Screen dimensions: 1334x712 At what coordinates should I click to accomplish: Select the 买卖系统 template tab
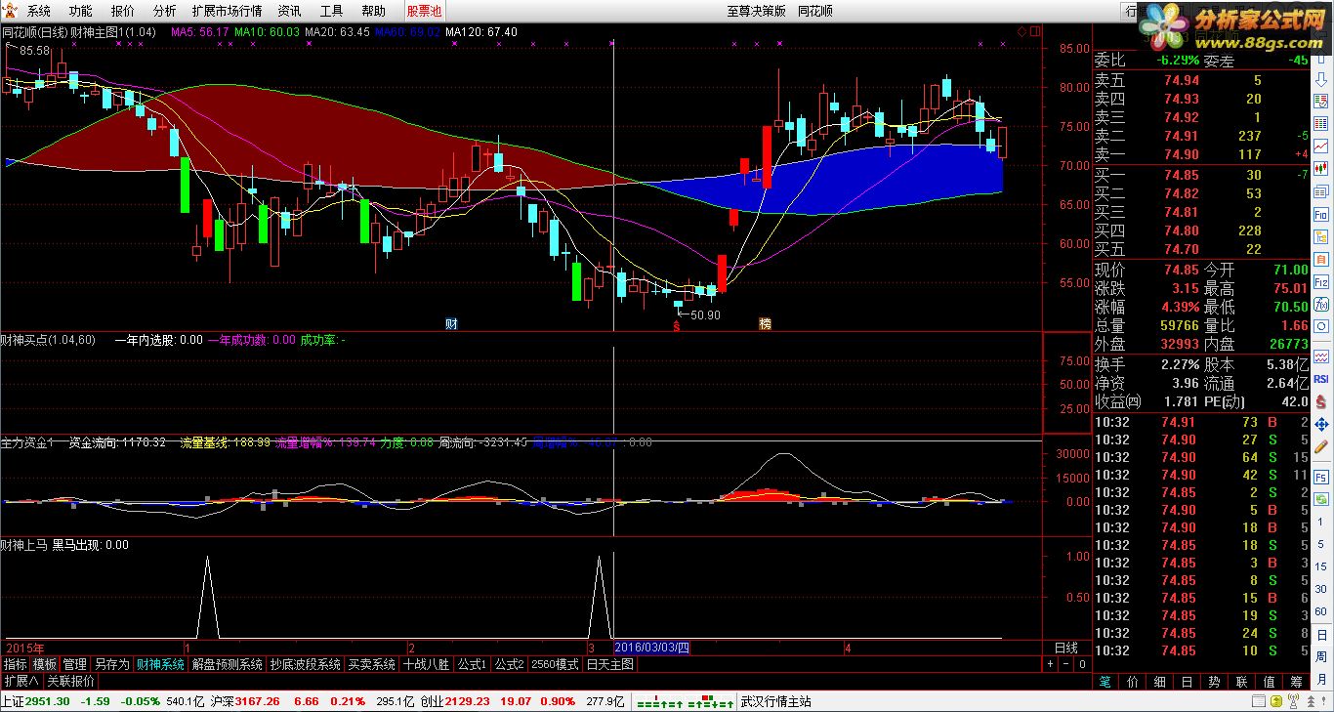pos(372,664)
